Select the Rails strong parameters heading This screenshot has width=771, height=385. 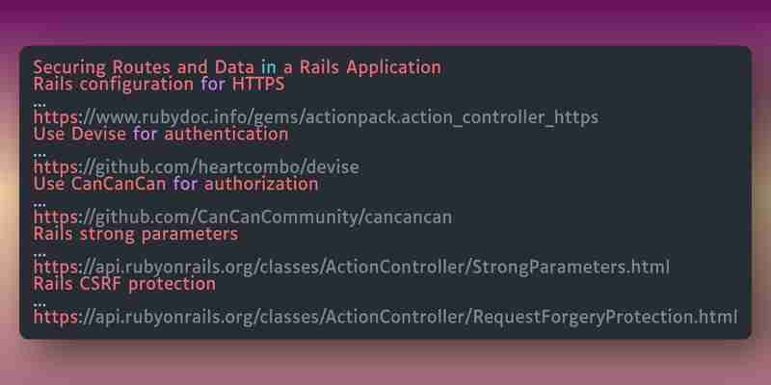136,234
